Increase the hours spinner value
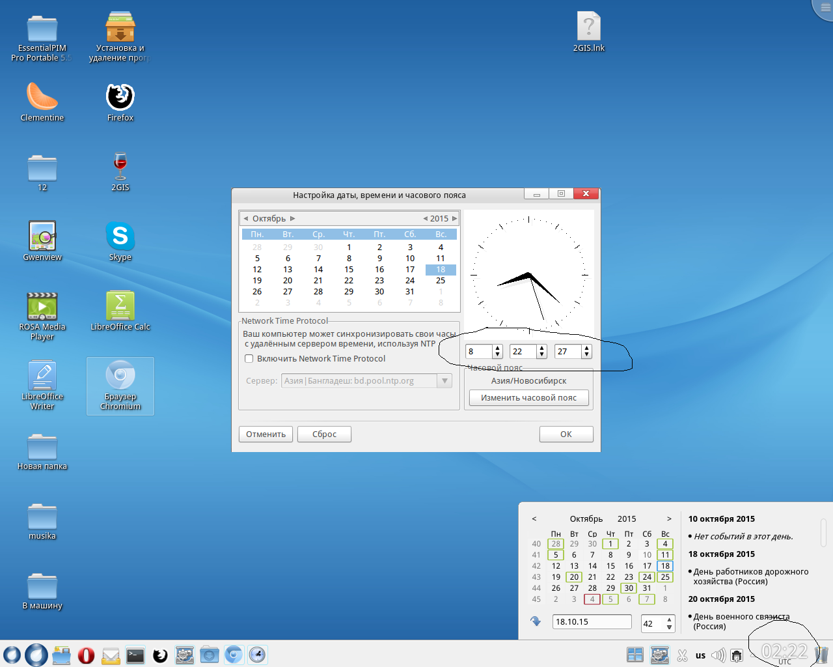This screenshot has height=667, width=833. (498, 348)
